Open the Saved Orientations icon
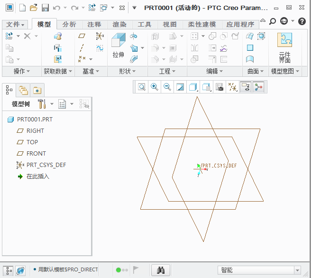Image resolution: width=311 pixels, height=278 pixels. pyautogui.click(x=206, y=87)
